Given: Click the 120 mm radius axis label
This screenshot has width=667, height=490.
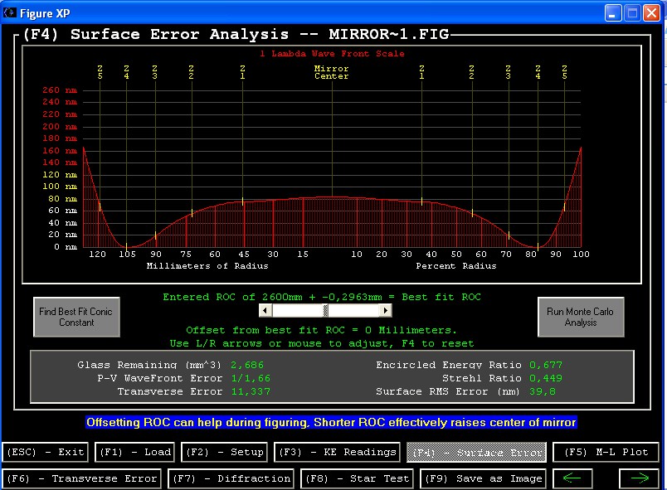Looking at the screenshot, I should pyautogui.click(x=97, y=255).
